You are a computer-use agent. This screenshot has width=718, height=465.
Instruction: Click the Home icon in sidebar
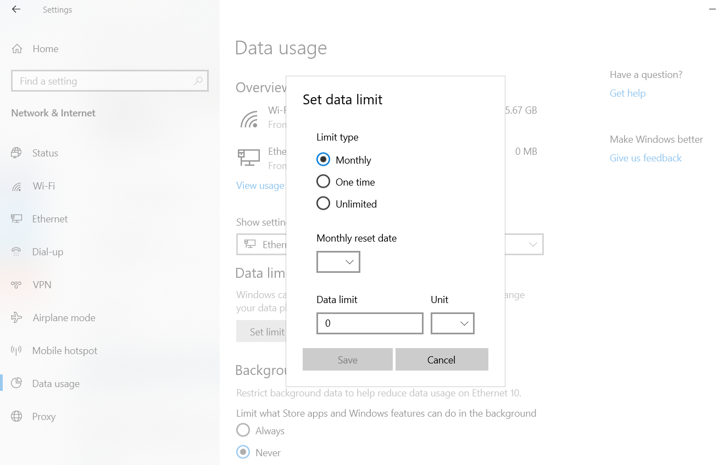point(17,49)
